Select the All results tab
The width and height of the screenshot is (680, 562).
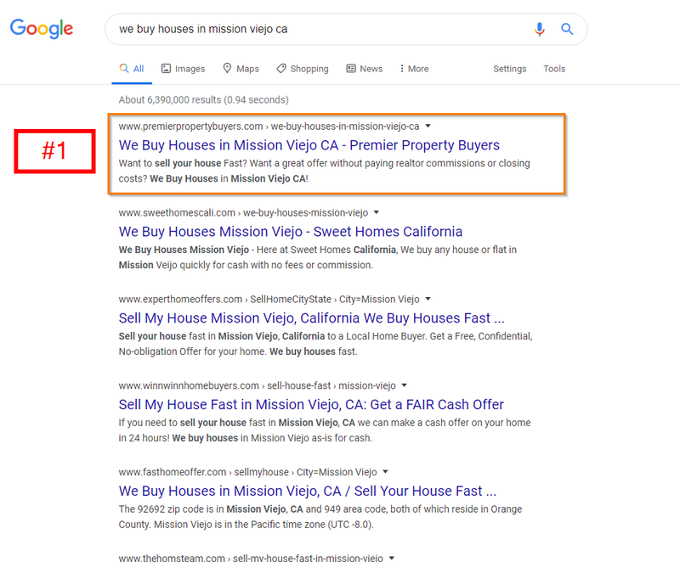132,69
